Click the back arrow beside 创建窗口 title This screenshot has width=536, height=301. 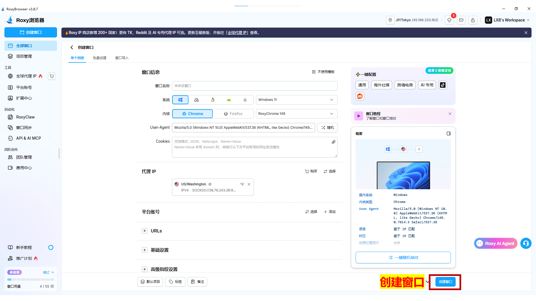click(72, 47)
